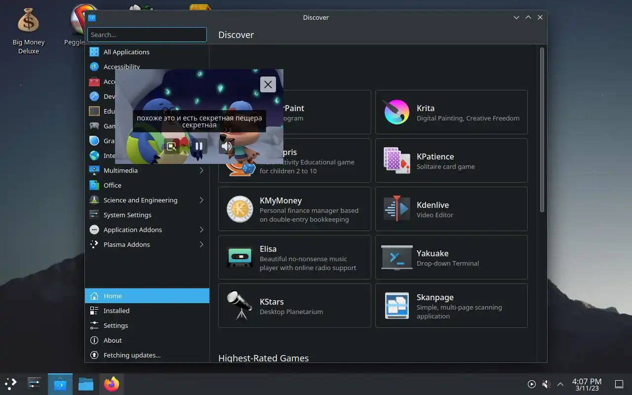Click the Kdenlive Video Editor text
The width and height of the screenshot is (632, 395).
tap(435, 215)
